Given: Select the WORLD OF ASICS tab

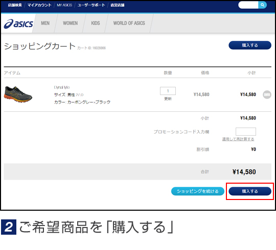Looking at the screenshot, I should (129, 23).
